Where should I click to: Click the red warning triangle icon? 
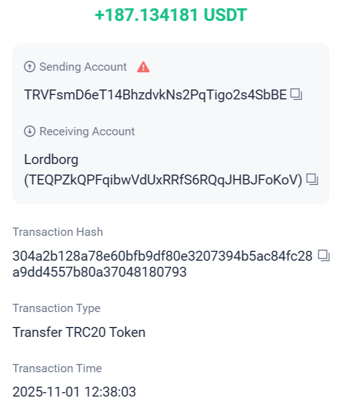pyautogui.click(x=144, y=67)
